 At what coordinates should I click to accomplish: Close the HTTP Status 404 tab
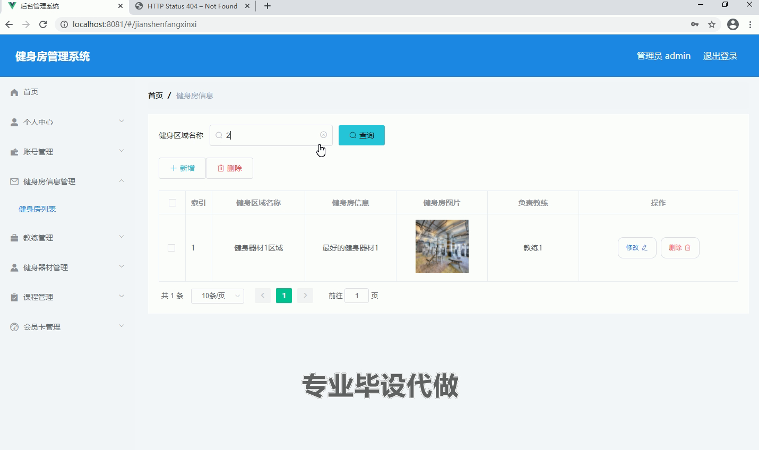pos(247,6)
